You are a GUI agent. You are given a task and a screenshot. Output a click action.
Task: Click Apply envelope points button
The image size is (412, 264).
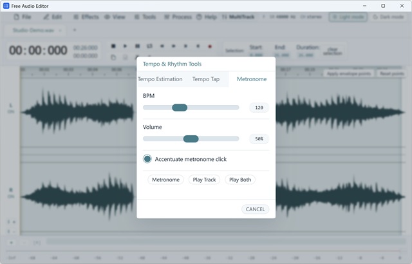click(349, 74)
